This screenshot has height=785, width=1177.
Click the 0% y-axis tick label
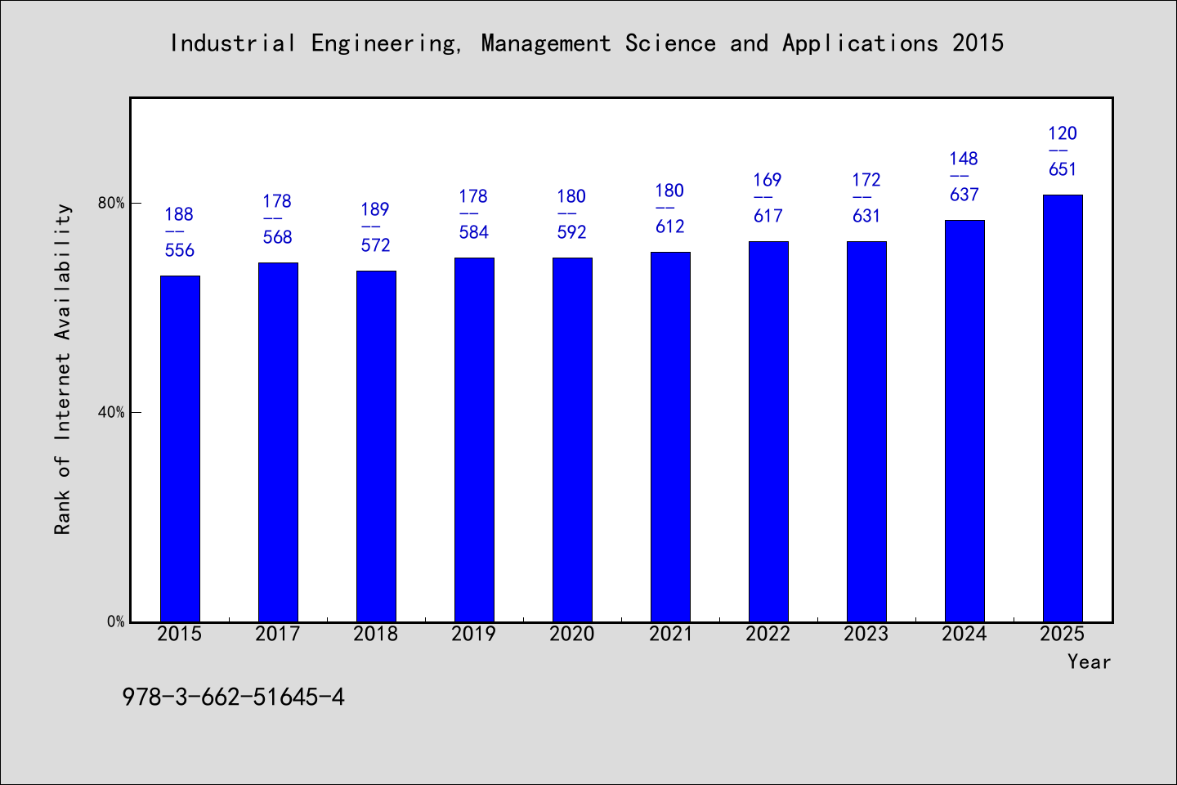tap(115, 621)
